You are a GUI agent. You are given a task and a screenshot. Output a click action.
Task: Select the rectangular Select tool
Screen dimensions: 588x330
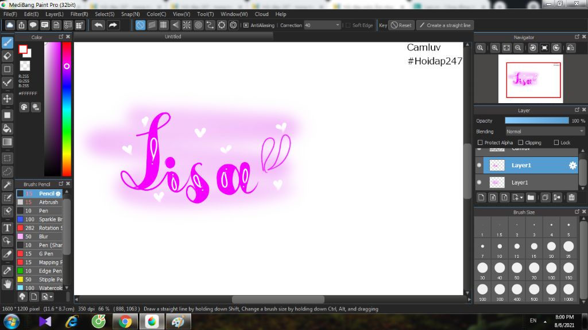[x=7, y=158]
